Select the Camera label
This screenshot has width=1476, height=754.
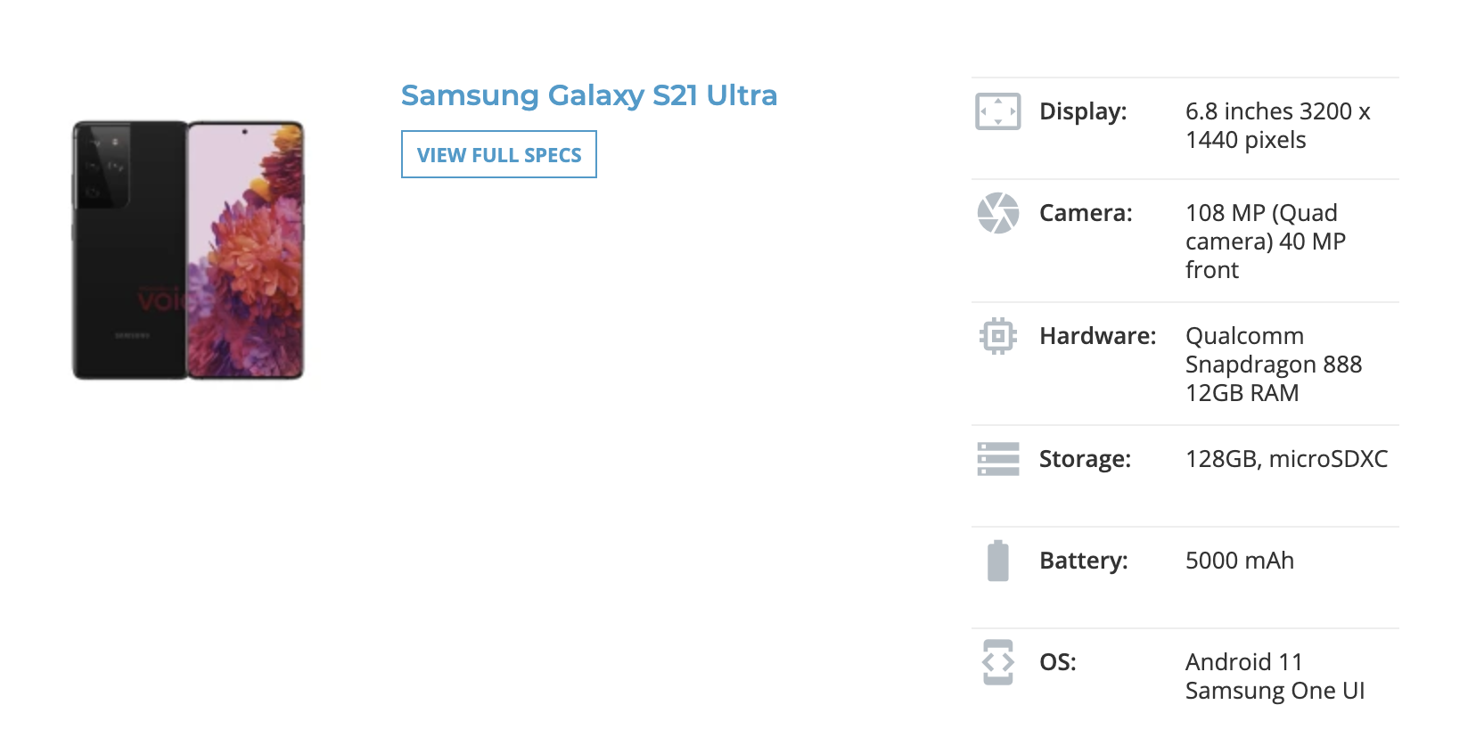pyautogui.click(x=1086, y=213)
